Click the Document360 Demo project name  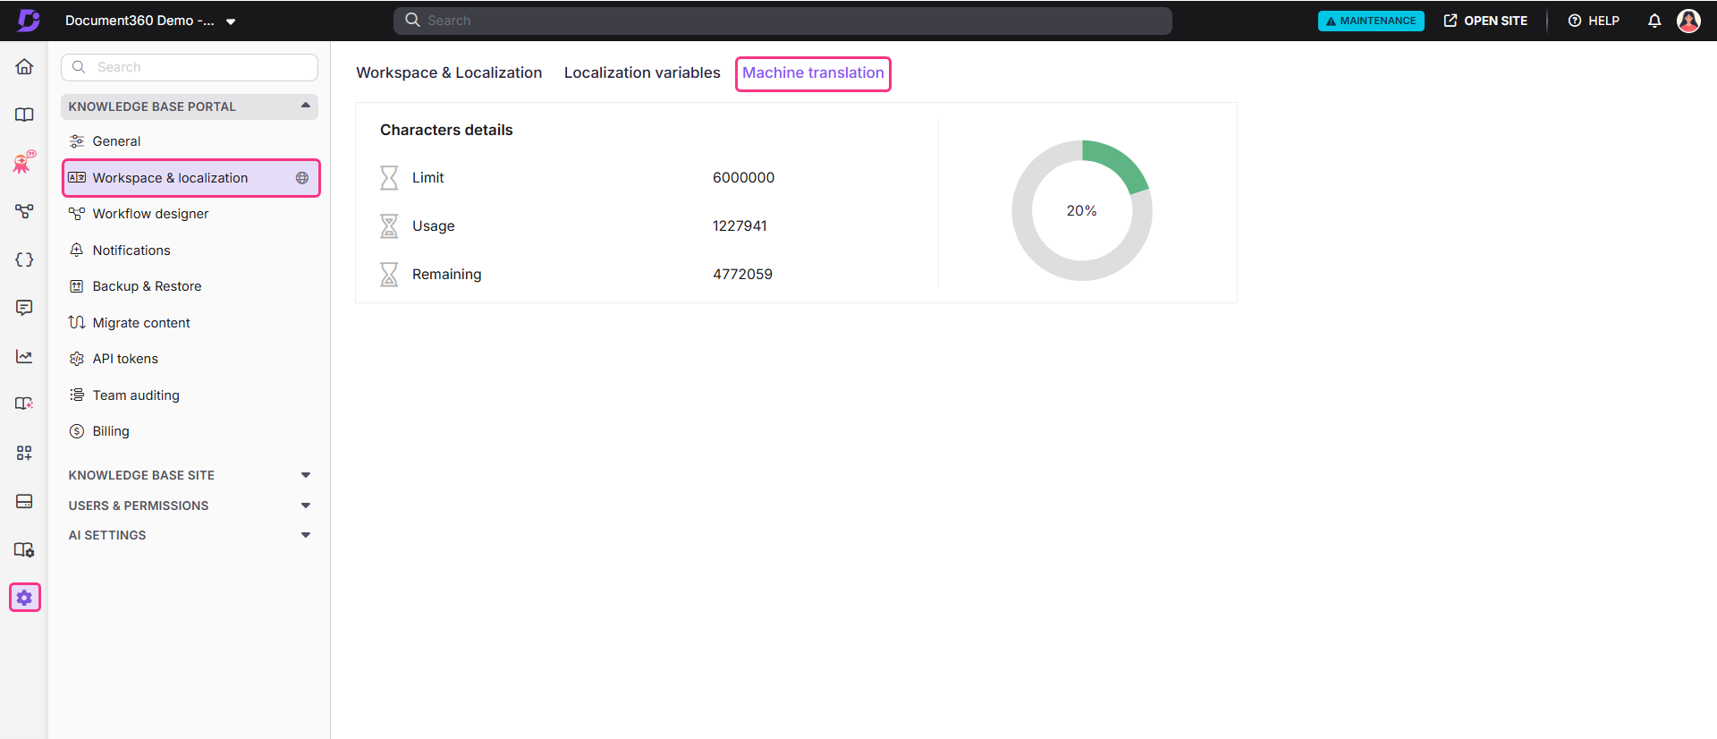click(x=140, y=21)
